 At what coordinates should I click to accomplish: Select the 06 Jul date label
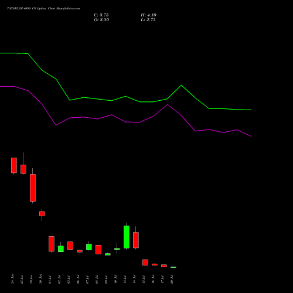79,279
